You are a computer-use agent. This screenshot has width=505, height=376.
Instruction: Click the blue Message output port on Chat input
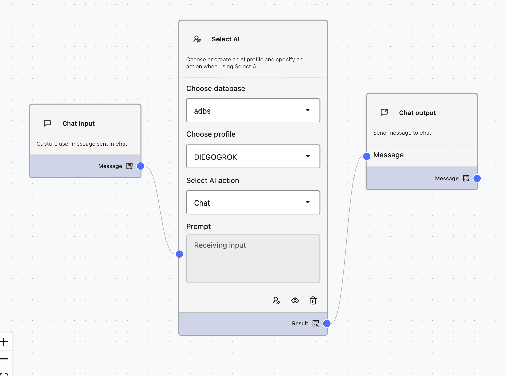[140, 166]
